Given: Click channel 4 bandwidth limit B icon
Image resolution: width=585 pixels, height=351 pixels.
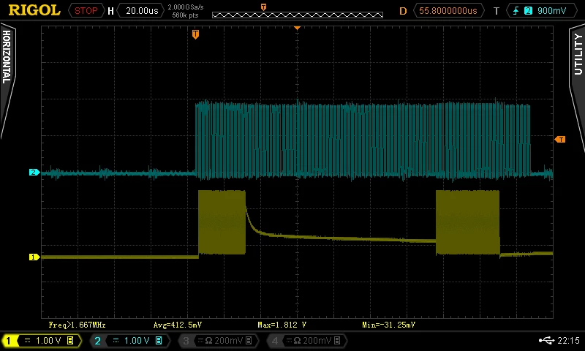Looking at the screenshot, I should pos(337,341).
